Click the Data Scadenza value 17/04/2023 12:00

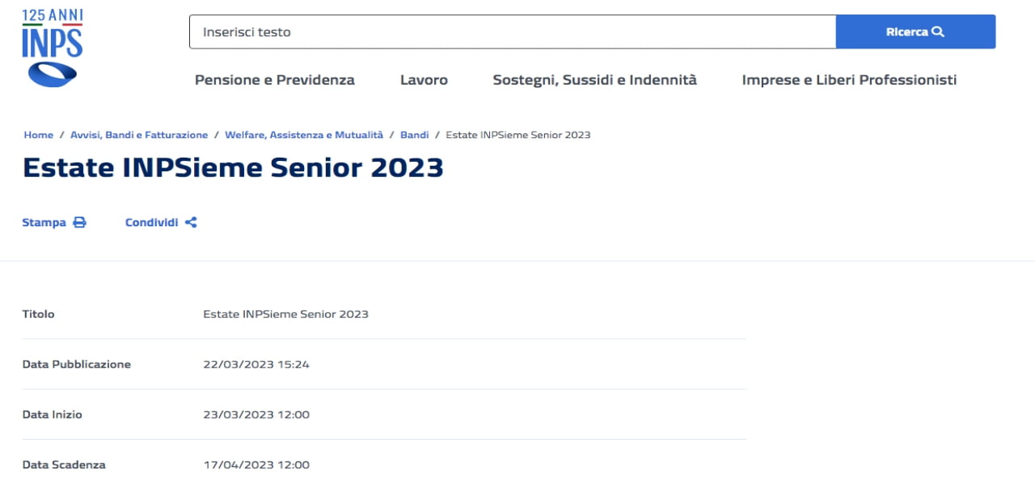click(x=256, y=465)
